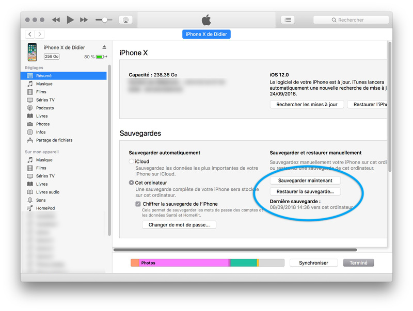413x311 pixels.
Task: Open Livres under Sur mon appareil
Action: tap(63, 184)
